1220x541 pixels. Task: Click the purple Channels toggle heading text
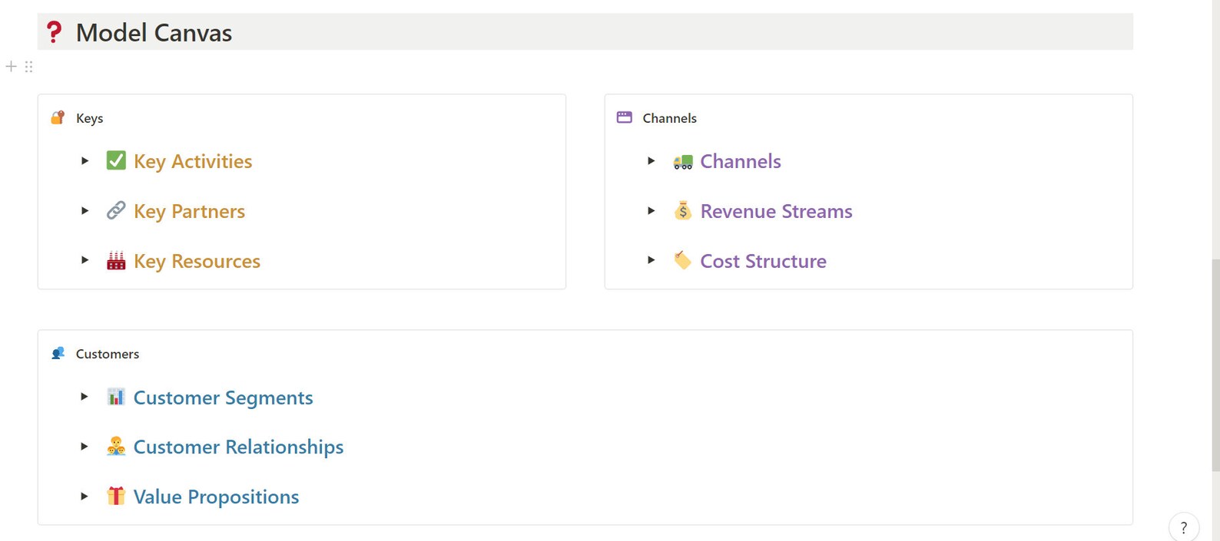pyautogui.click(x=741, y=161)
